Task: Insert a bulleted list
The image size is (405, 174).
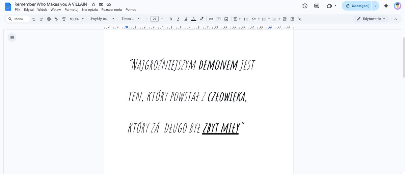Action: tap(264, 19)
